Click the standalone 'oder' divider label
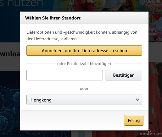Screen dimensions: 162x137 click(84, 89)
